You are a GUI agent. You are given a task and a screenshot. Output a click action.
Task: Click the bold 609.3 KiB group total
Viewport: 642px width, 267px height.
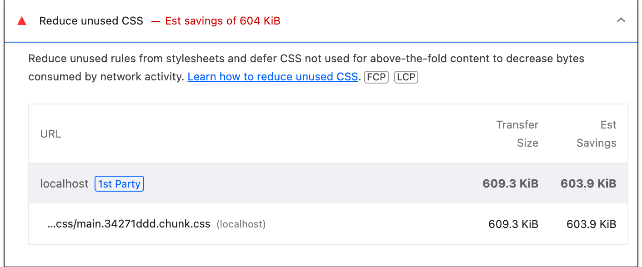510,184
